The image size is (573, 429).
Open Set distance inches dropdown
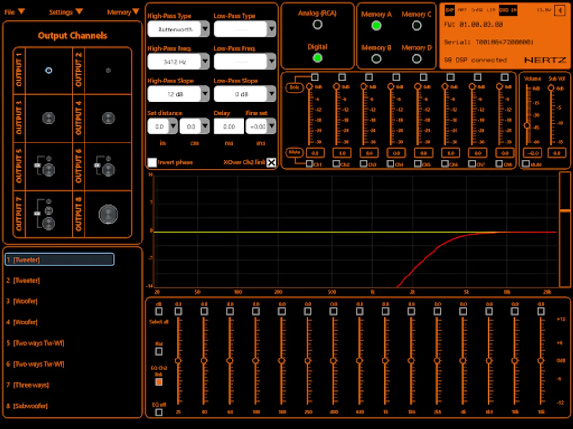[173, 126]
